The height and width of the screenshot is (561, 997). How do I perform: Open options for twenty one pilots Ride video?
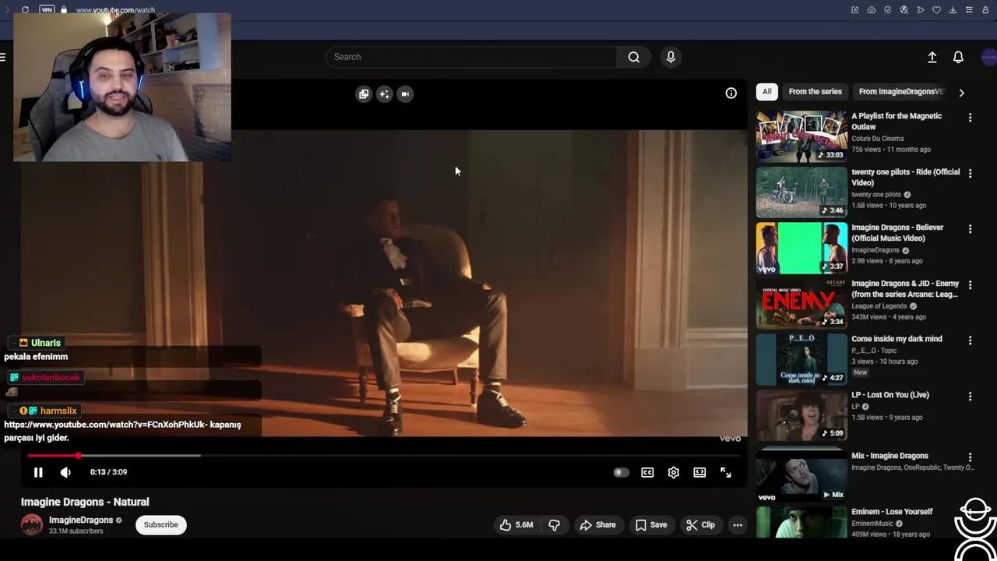click(x=970, y=174)
